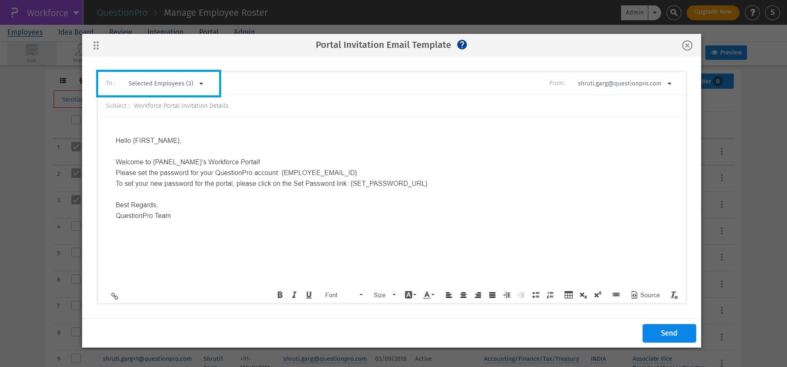Click the shruti.garg+1@questionpro.com email link

pyautogui.click(x=147, y=359)
